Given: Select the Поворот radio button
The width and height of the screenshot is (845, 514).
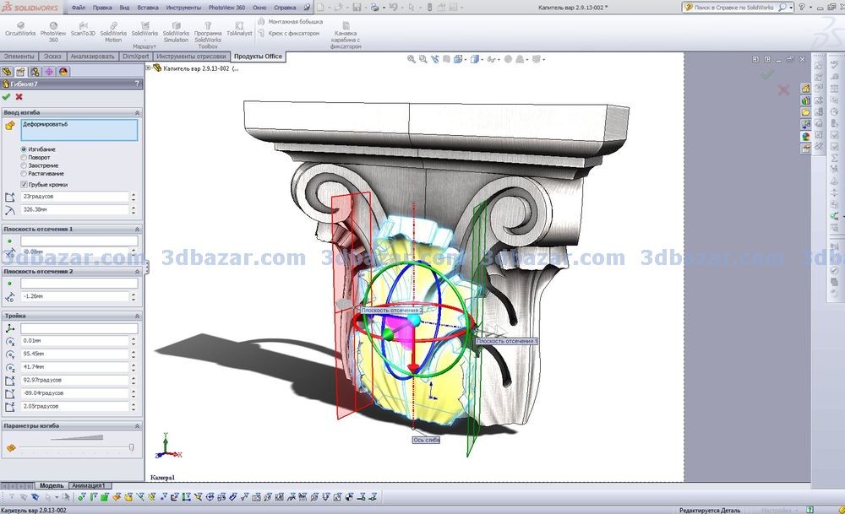Looking at the screenshot, I should [24, 158].
